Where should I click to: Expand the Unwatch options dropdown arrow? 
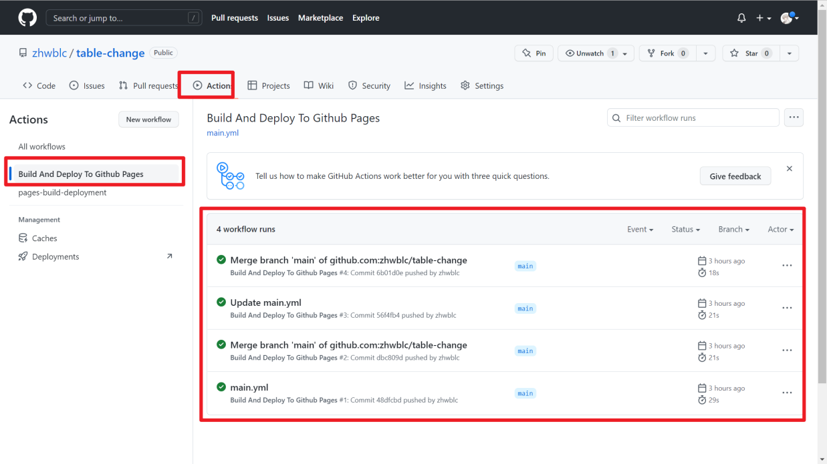tap(626, 53)
